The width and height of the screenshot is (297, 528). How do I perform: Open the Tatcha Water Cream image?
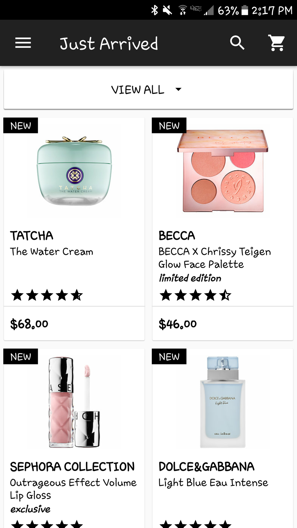click(74, 171)
